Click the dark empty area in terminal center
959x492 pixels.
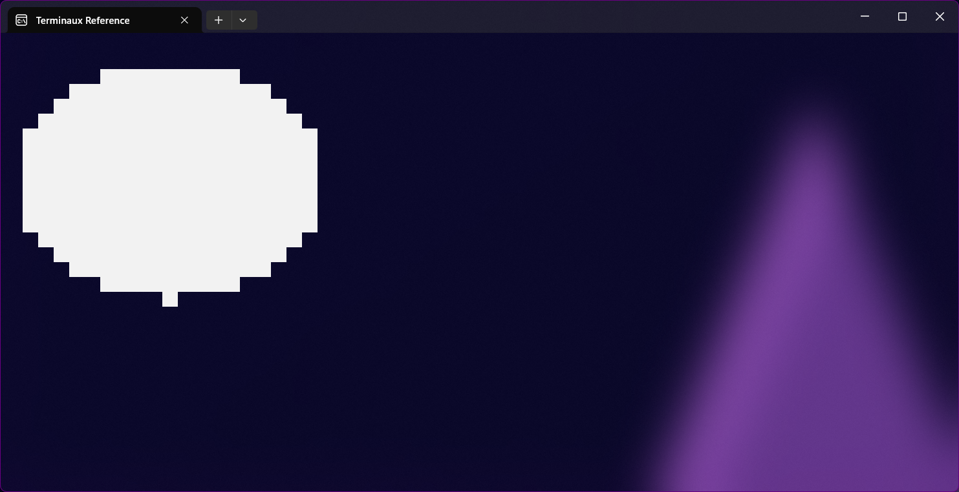coord(479,258)
